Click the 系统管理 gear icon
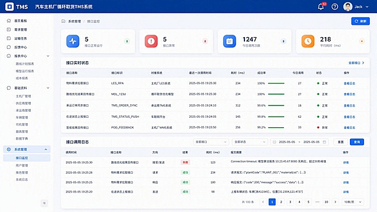377x212 pixels. pos(9,149)
